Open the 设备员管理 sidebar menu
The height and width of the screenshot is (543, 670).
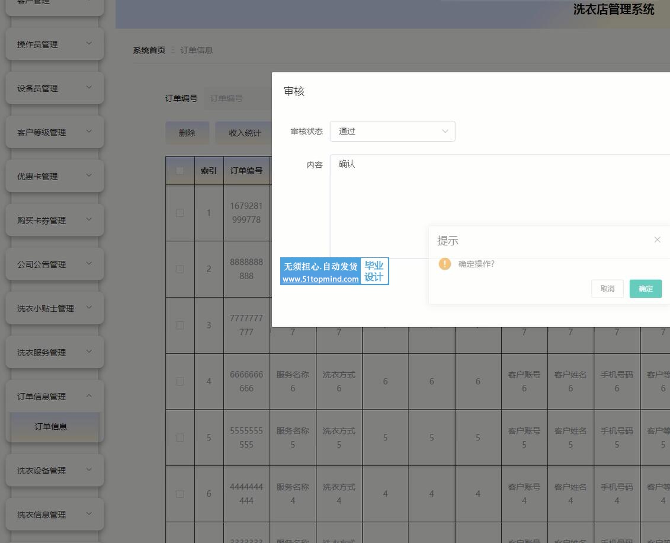[55, 88]
